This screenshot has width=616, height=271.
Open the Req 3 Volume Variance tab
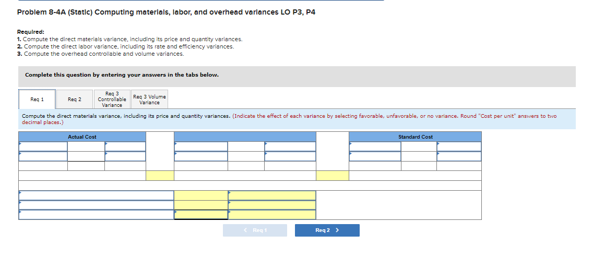[149, 99]
